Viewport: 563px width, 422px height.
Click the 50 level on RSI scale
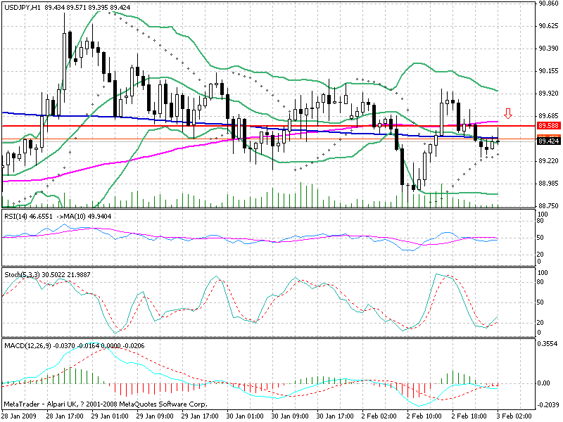pos(540,238)
